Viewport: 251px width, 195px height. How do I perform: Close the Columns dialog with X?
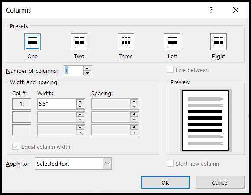(236, 10)
